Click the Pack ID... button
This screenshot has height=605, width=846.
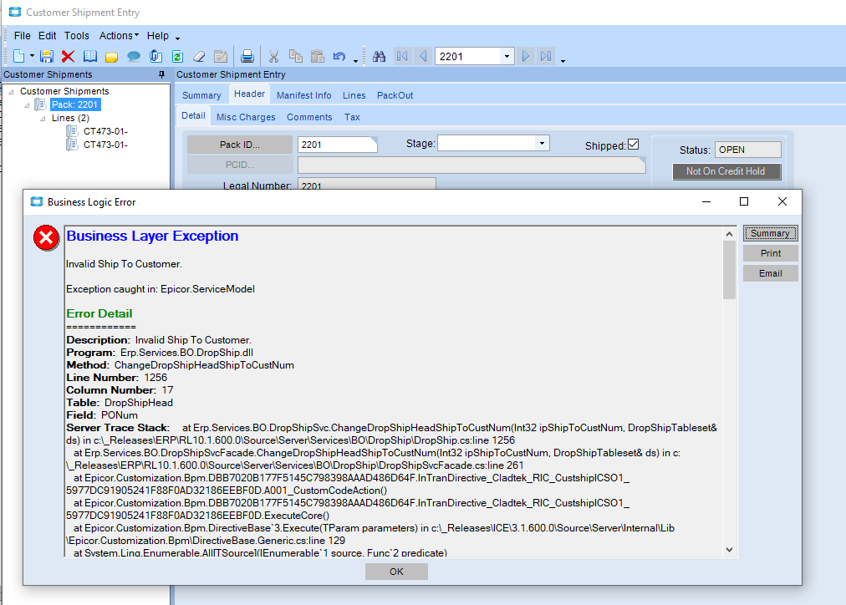tap(240, 145)
